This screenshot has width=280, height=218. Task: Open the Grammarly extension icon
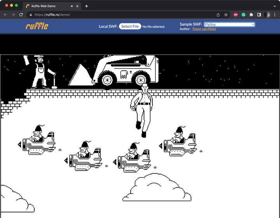[243, 15]
